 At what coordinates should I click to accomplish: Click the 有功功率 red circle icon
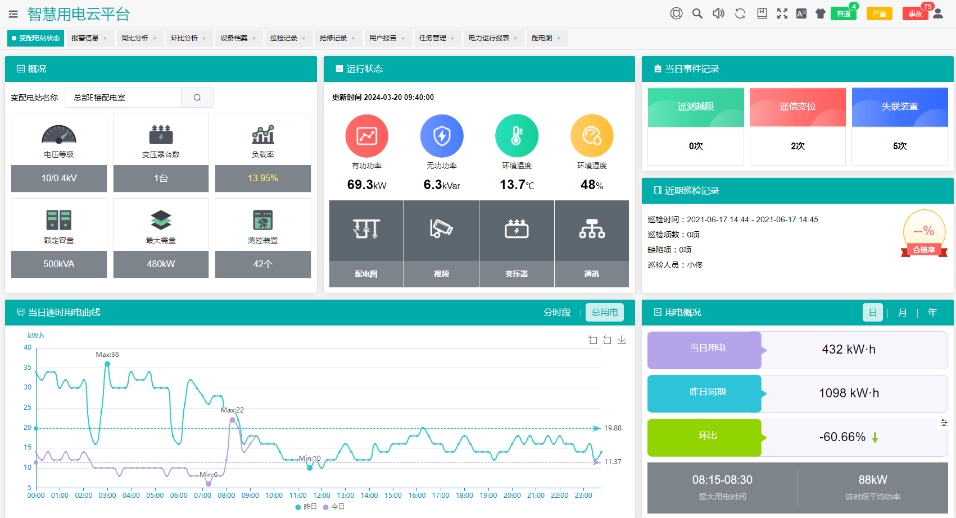click(x=367, y=136)
